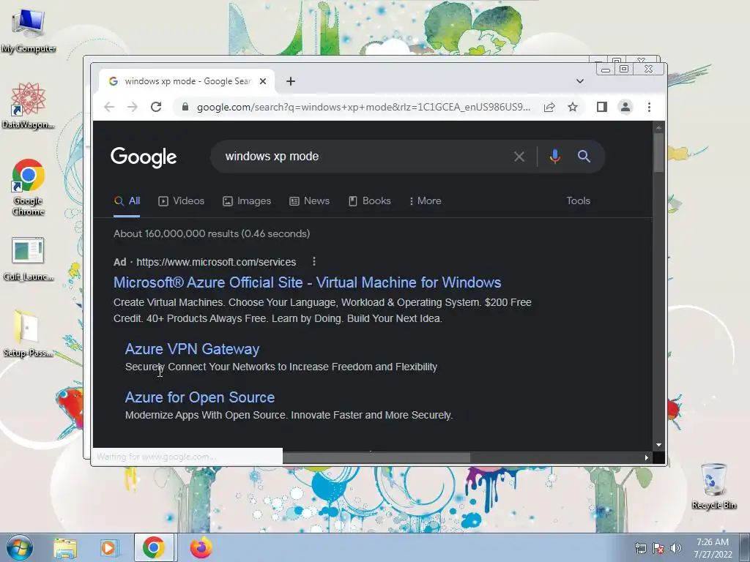The width and height of the screenshot is (750, 562).
Task: Click the ad URL microsoft.com/services
Action: [216, 262]
